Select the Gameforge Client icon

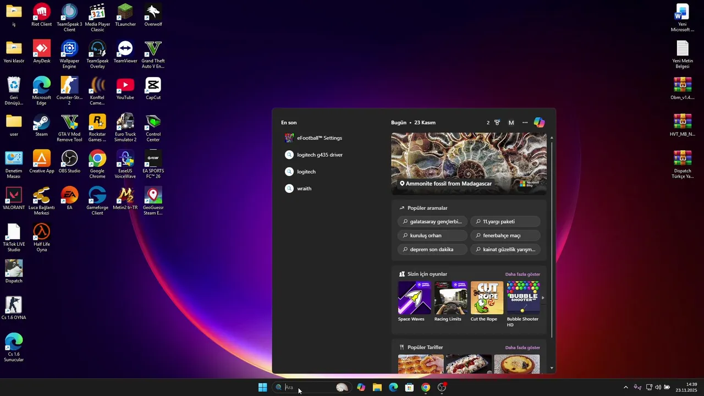point(97,201)
